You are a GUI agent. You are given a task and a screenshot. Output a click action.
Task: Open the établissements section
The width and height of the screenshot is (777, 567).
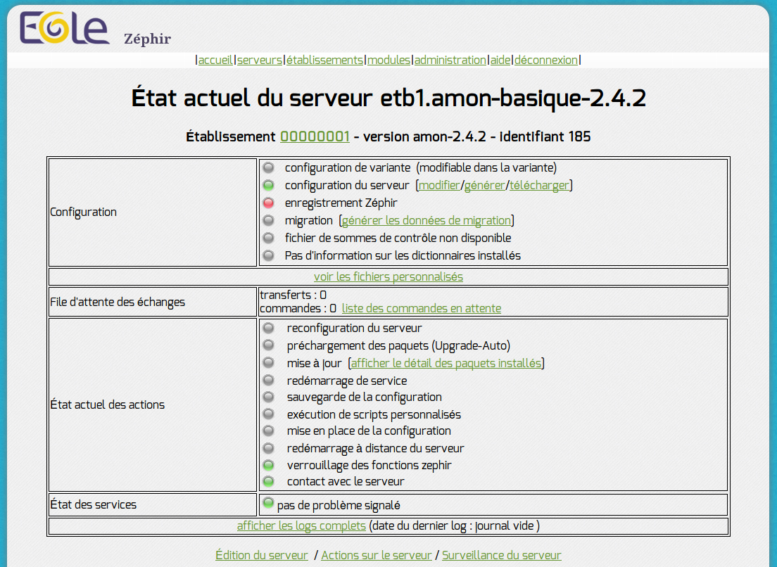(324, 60)
